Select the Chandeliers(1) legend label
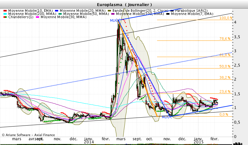 click(x=21, y=17)
